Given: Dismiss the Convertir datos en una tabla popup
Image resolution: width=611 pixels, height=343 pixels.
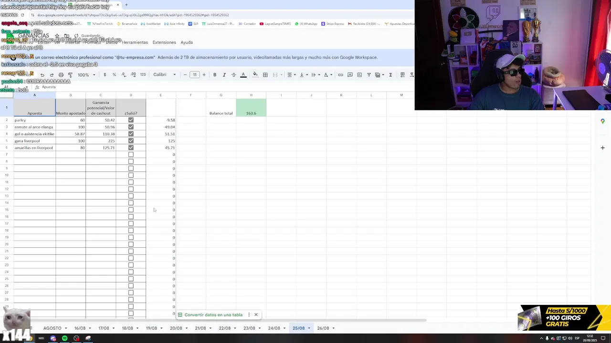Looking at the screenshot, I should click(256, 315).
